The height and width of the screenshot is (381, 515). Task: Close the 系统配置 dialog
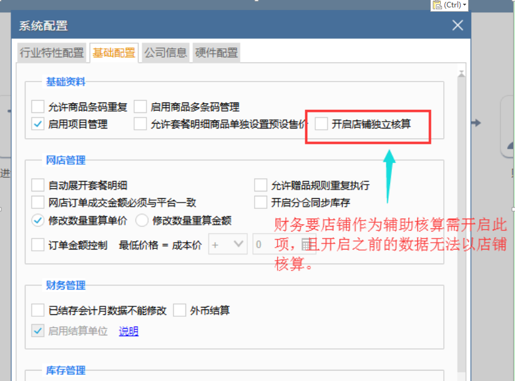pos(458,25)
